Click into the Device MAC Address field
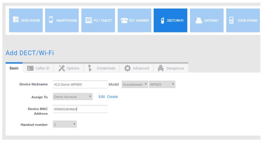Viewport: 264px width, 142px height. click(80, 109)
